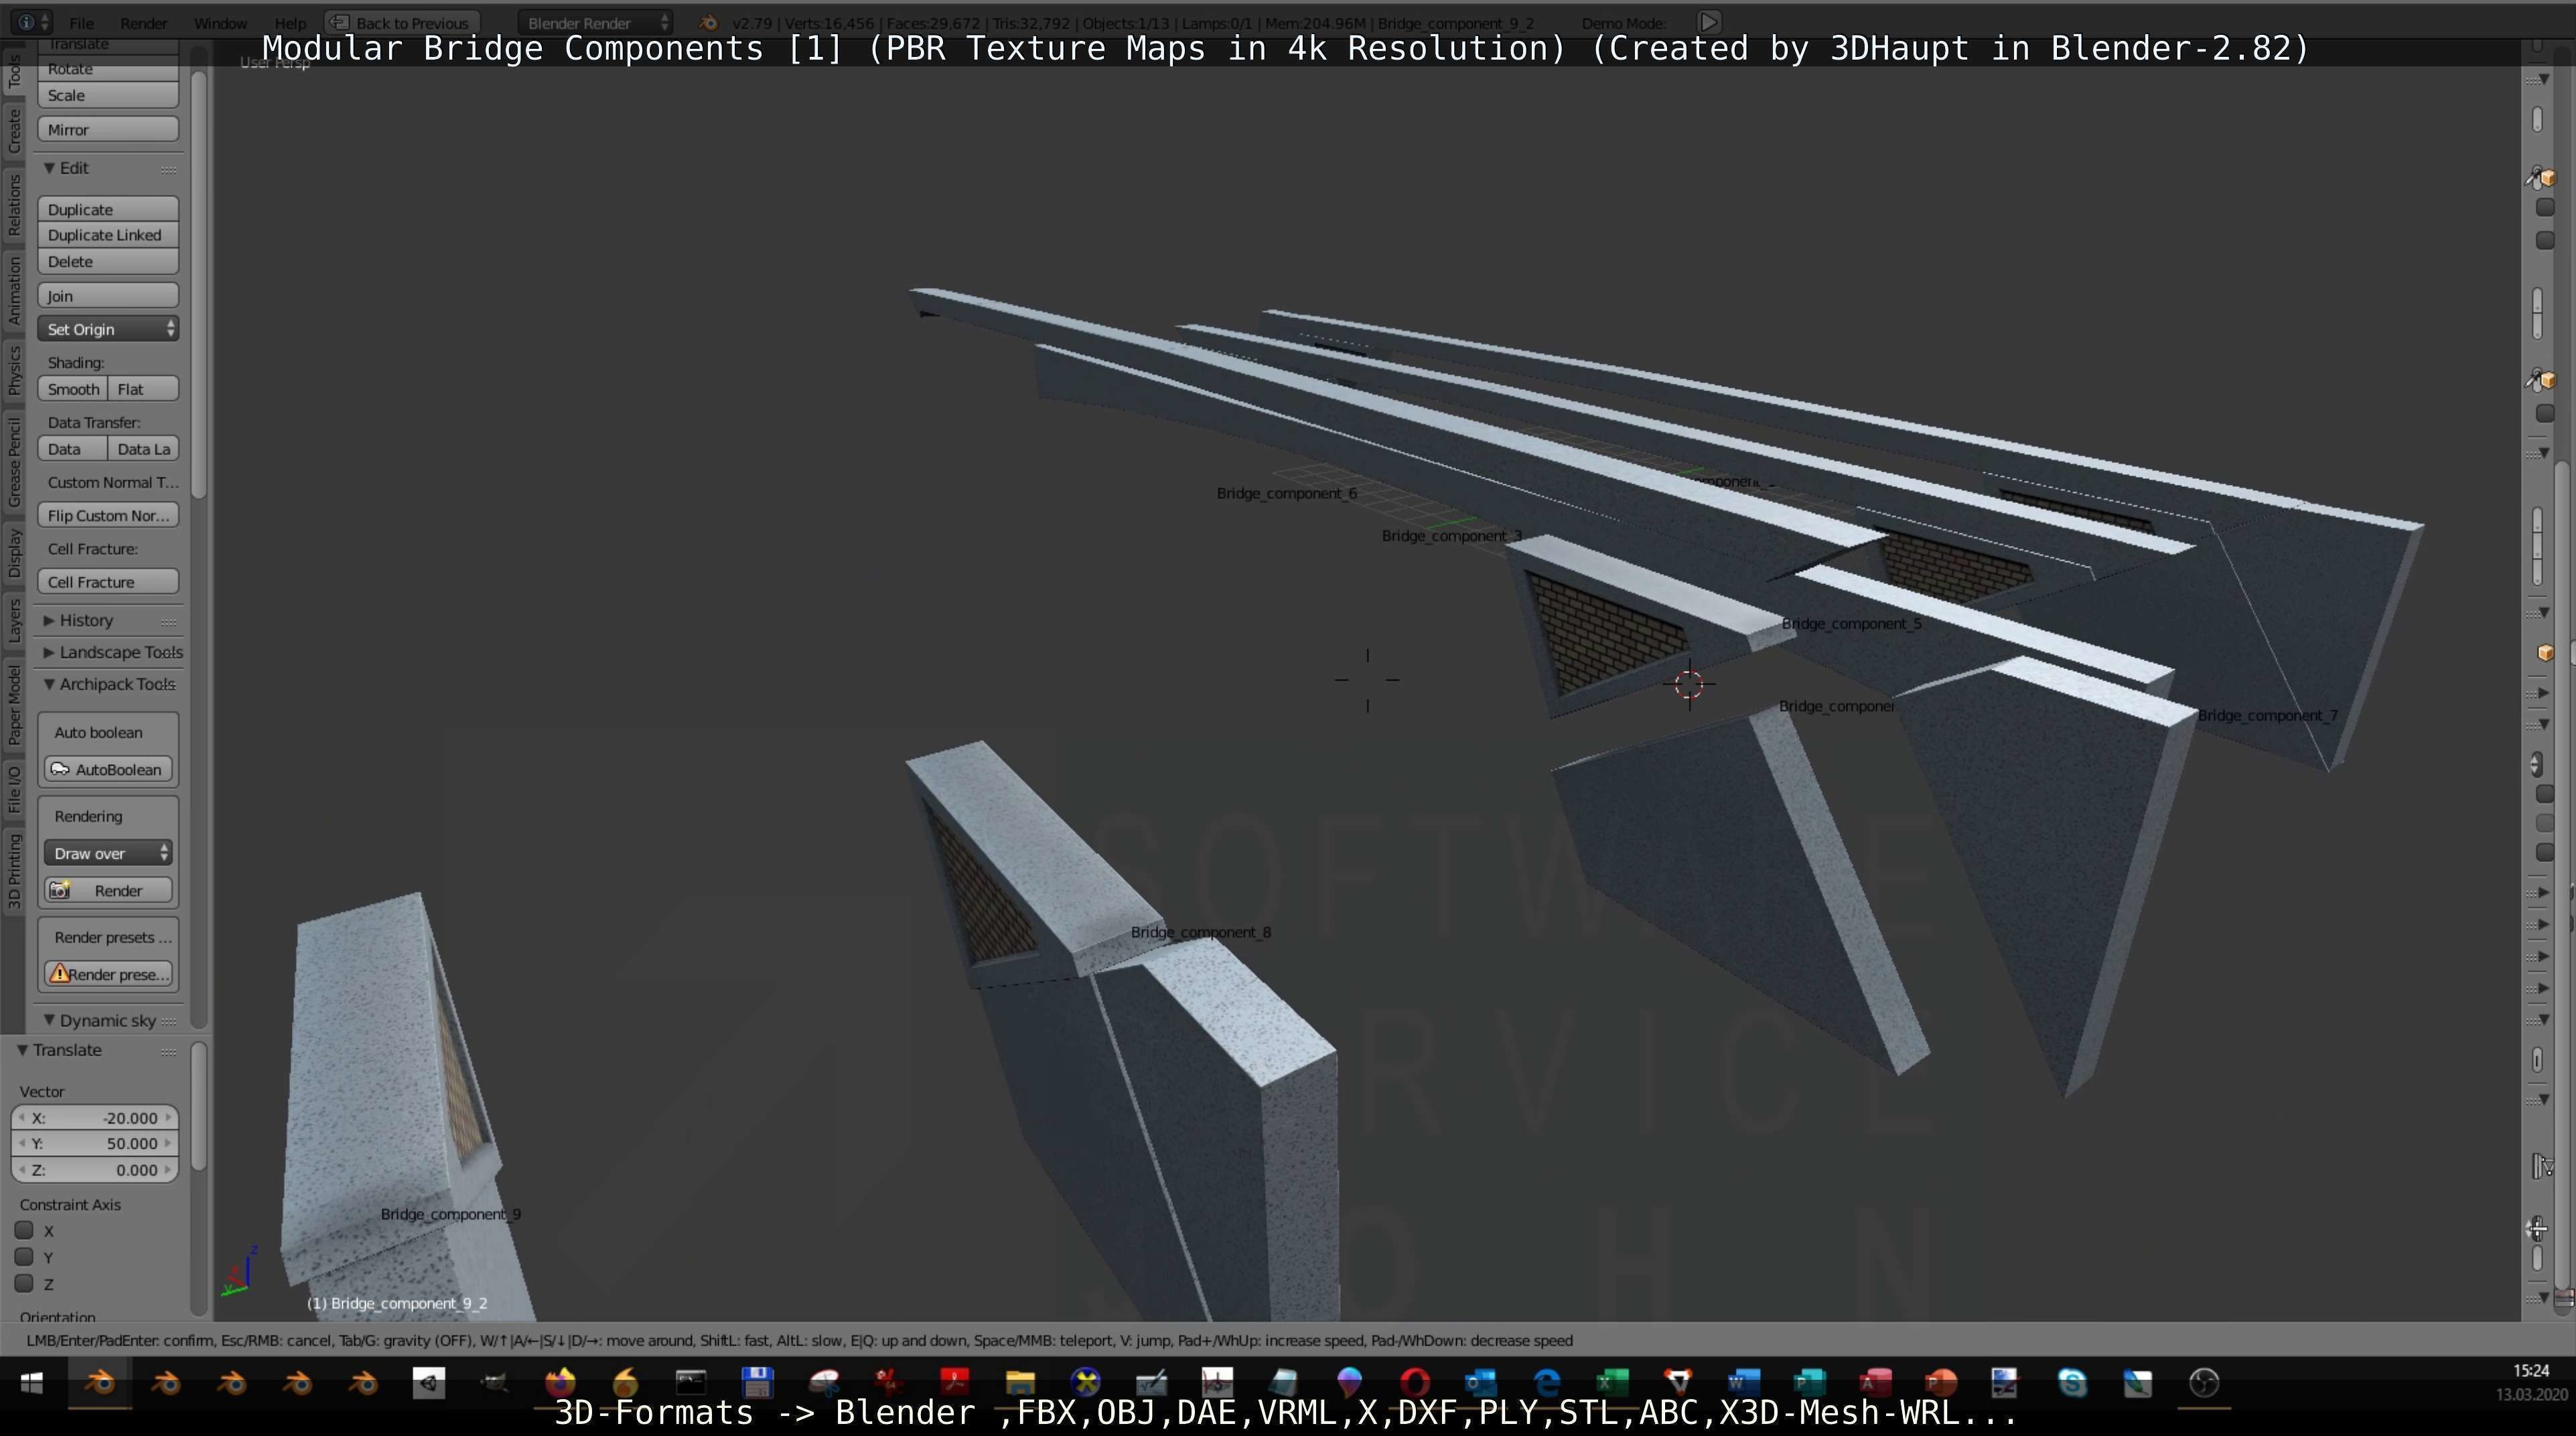Click the Flip Custom Nor... button
This screenshot has height=1436, width=2576.
pyautogui.click(x=108, y=515)
